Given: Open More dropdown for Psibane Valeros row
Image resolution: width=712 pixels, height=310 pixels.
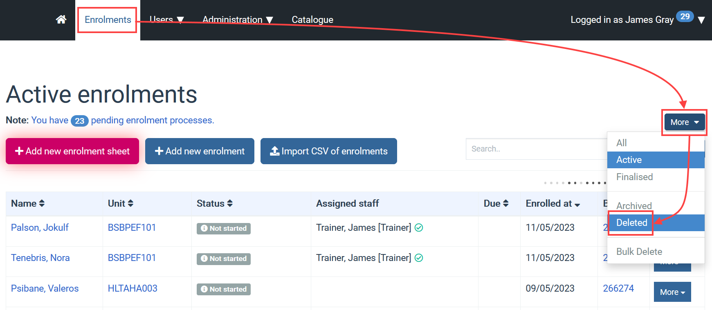Looking at the screenshot, I should pos(672,292).
